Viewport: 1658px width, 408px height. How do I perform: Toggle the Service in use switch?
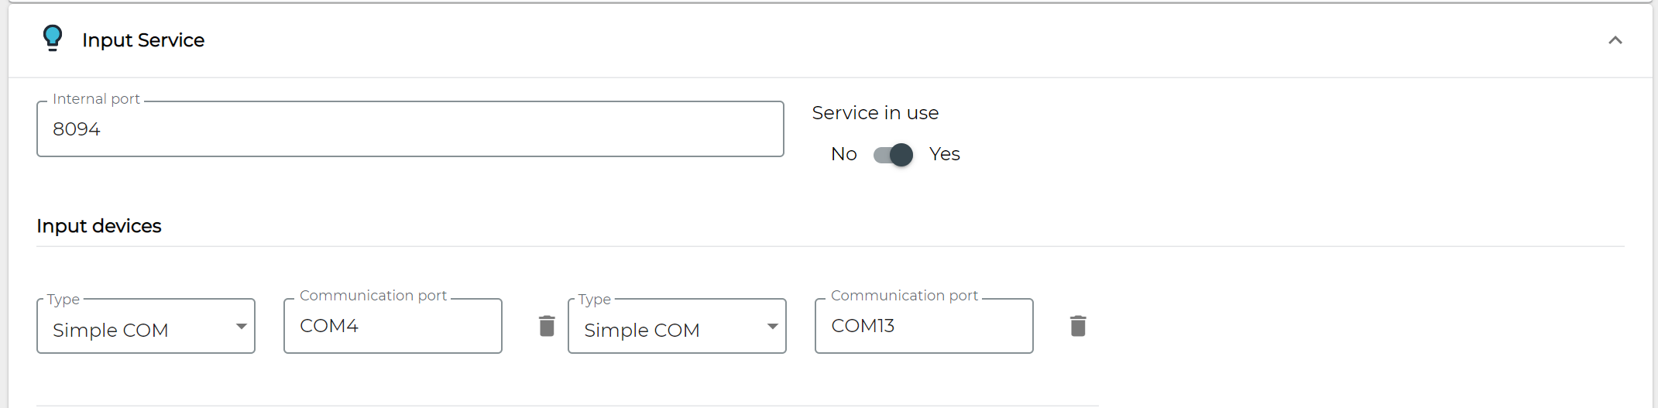click(894, 155)
